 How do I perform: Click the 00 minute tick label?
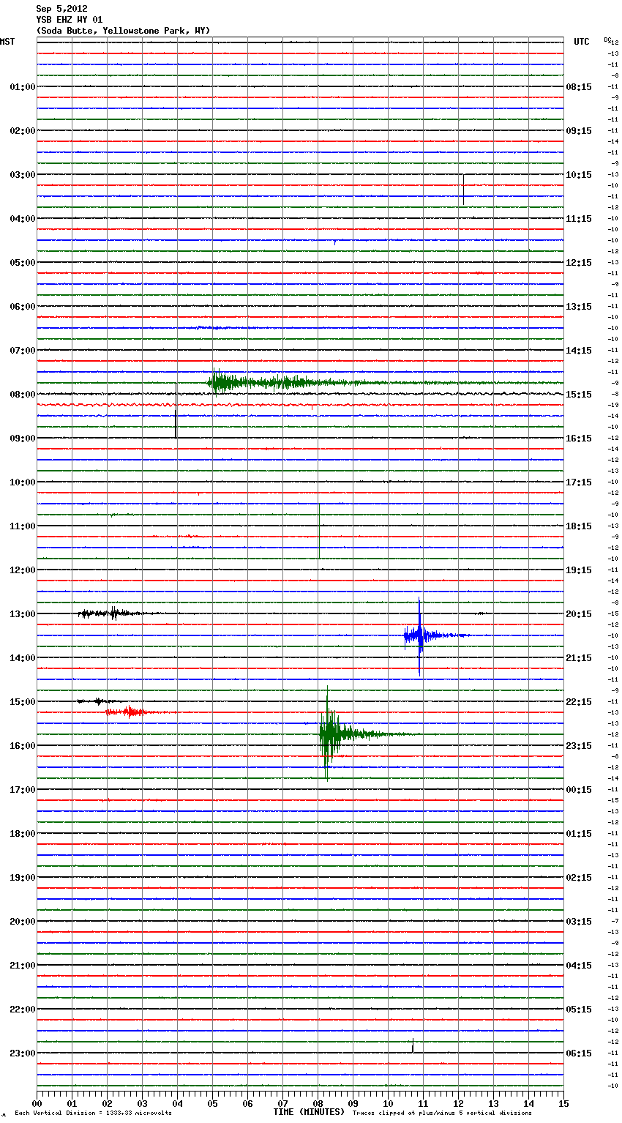(x=37, y=1103)
